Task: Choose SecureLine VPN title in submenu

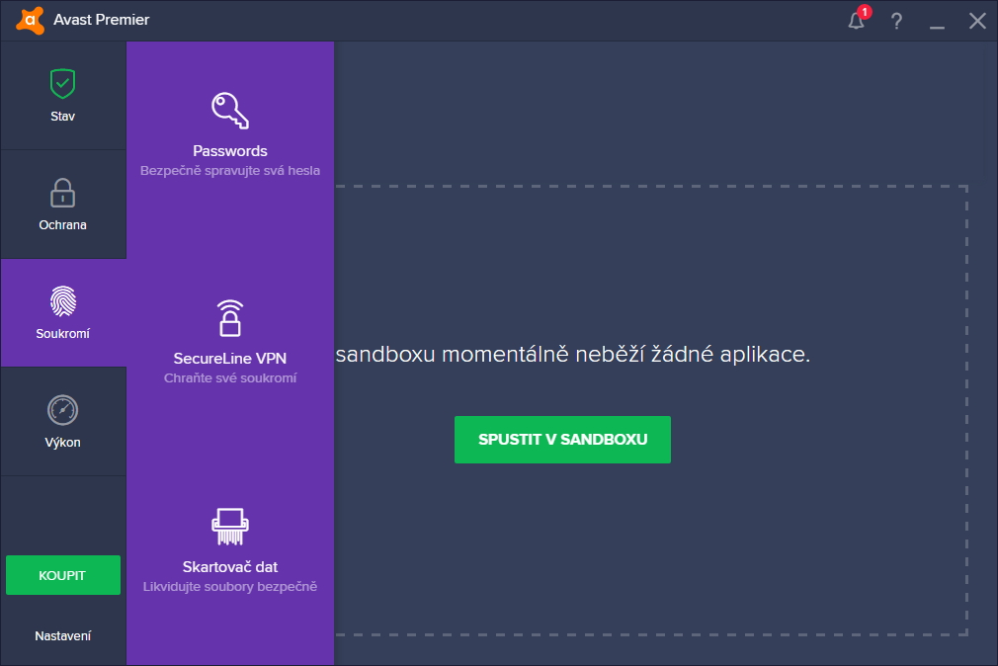Action: pos(230,359)
